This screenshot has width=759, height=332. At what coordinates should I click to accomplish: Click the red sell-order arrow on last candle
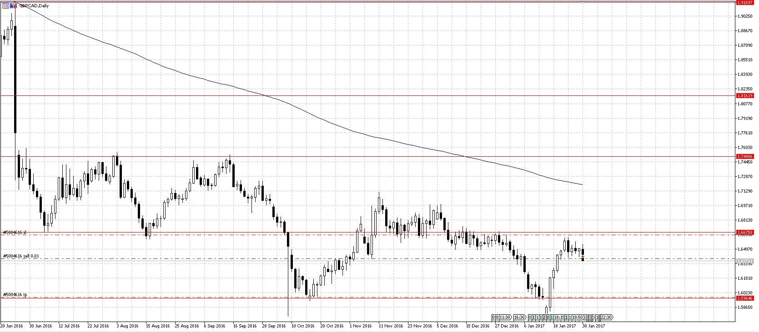[x=583, y=257]
